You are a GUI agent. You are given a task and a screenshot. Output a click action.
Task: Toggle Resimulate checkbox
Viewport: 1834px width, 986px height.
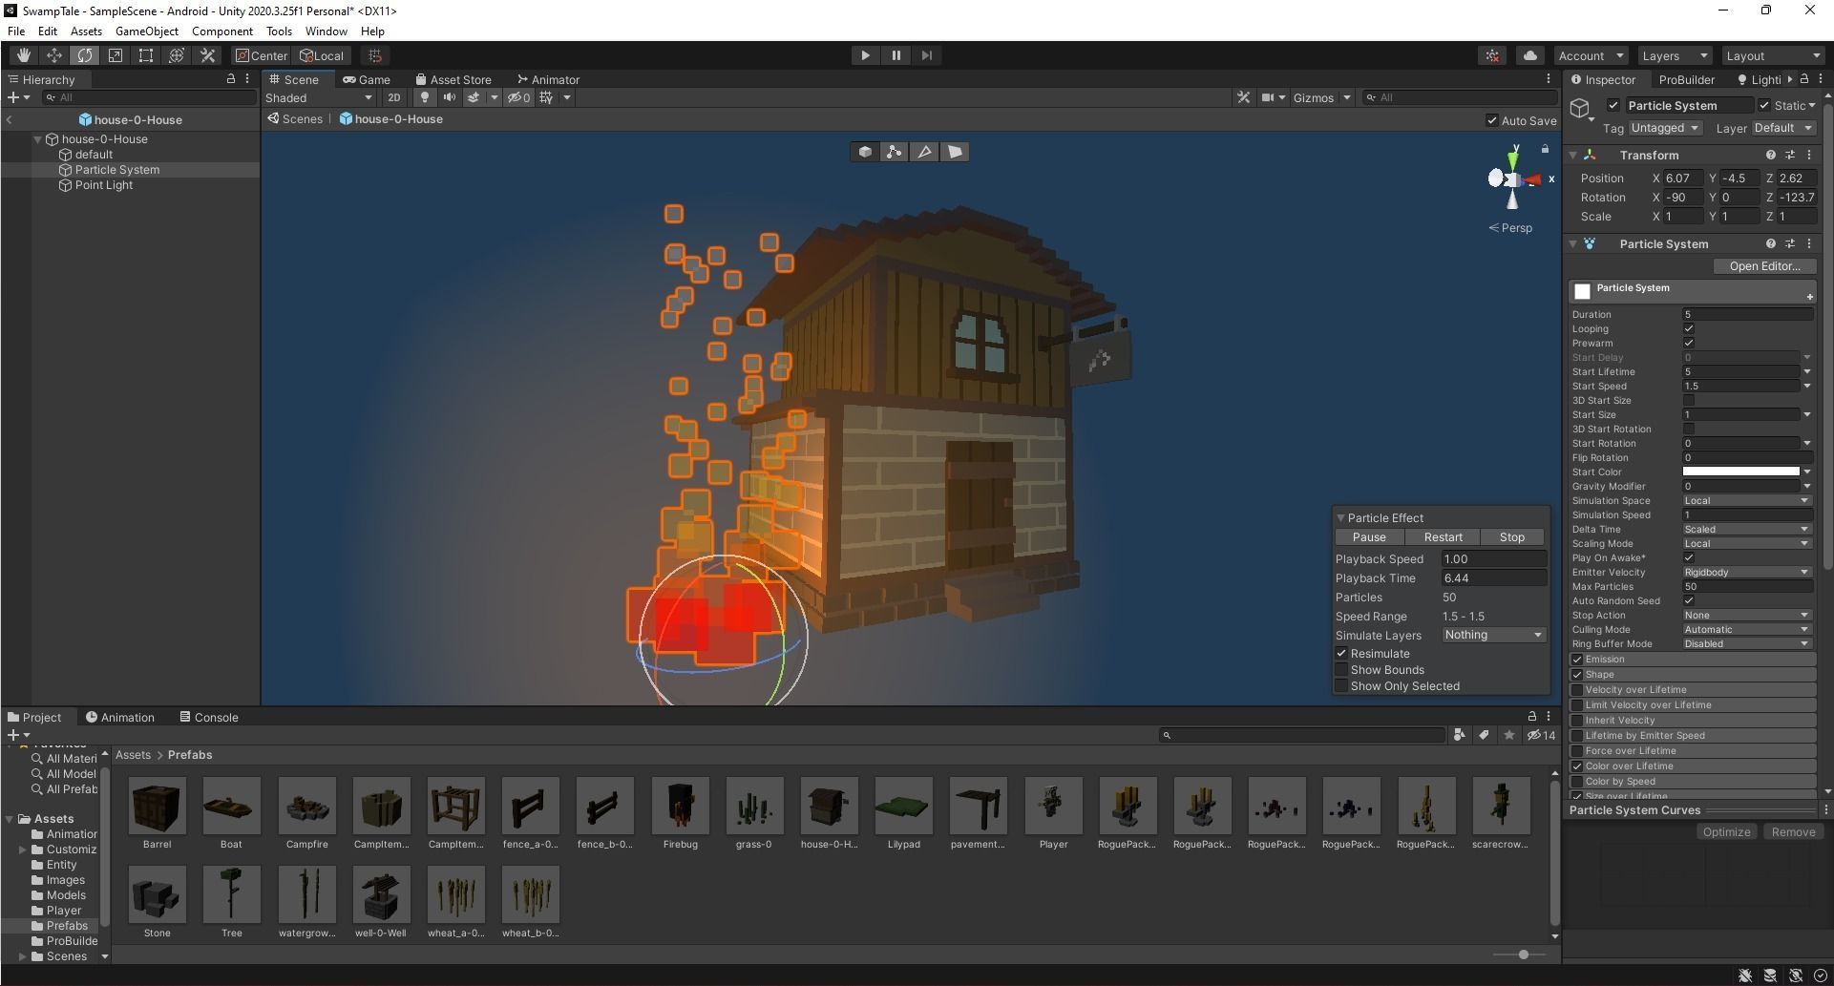coord(1341,654)
